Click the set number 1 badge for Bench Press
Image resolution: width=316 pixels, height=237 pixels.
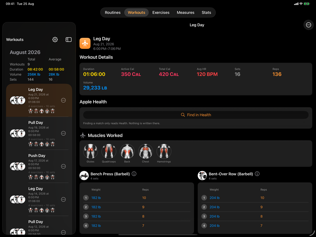[x=86, y=198]
